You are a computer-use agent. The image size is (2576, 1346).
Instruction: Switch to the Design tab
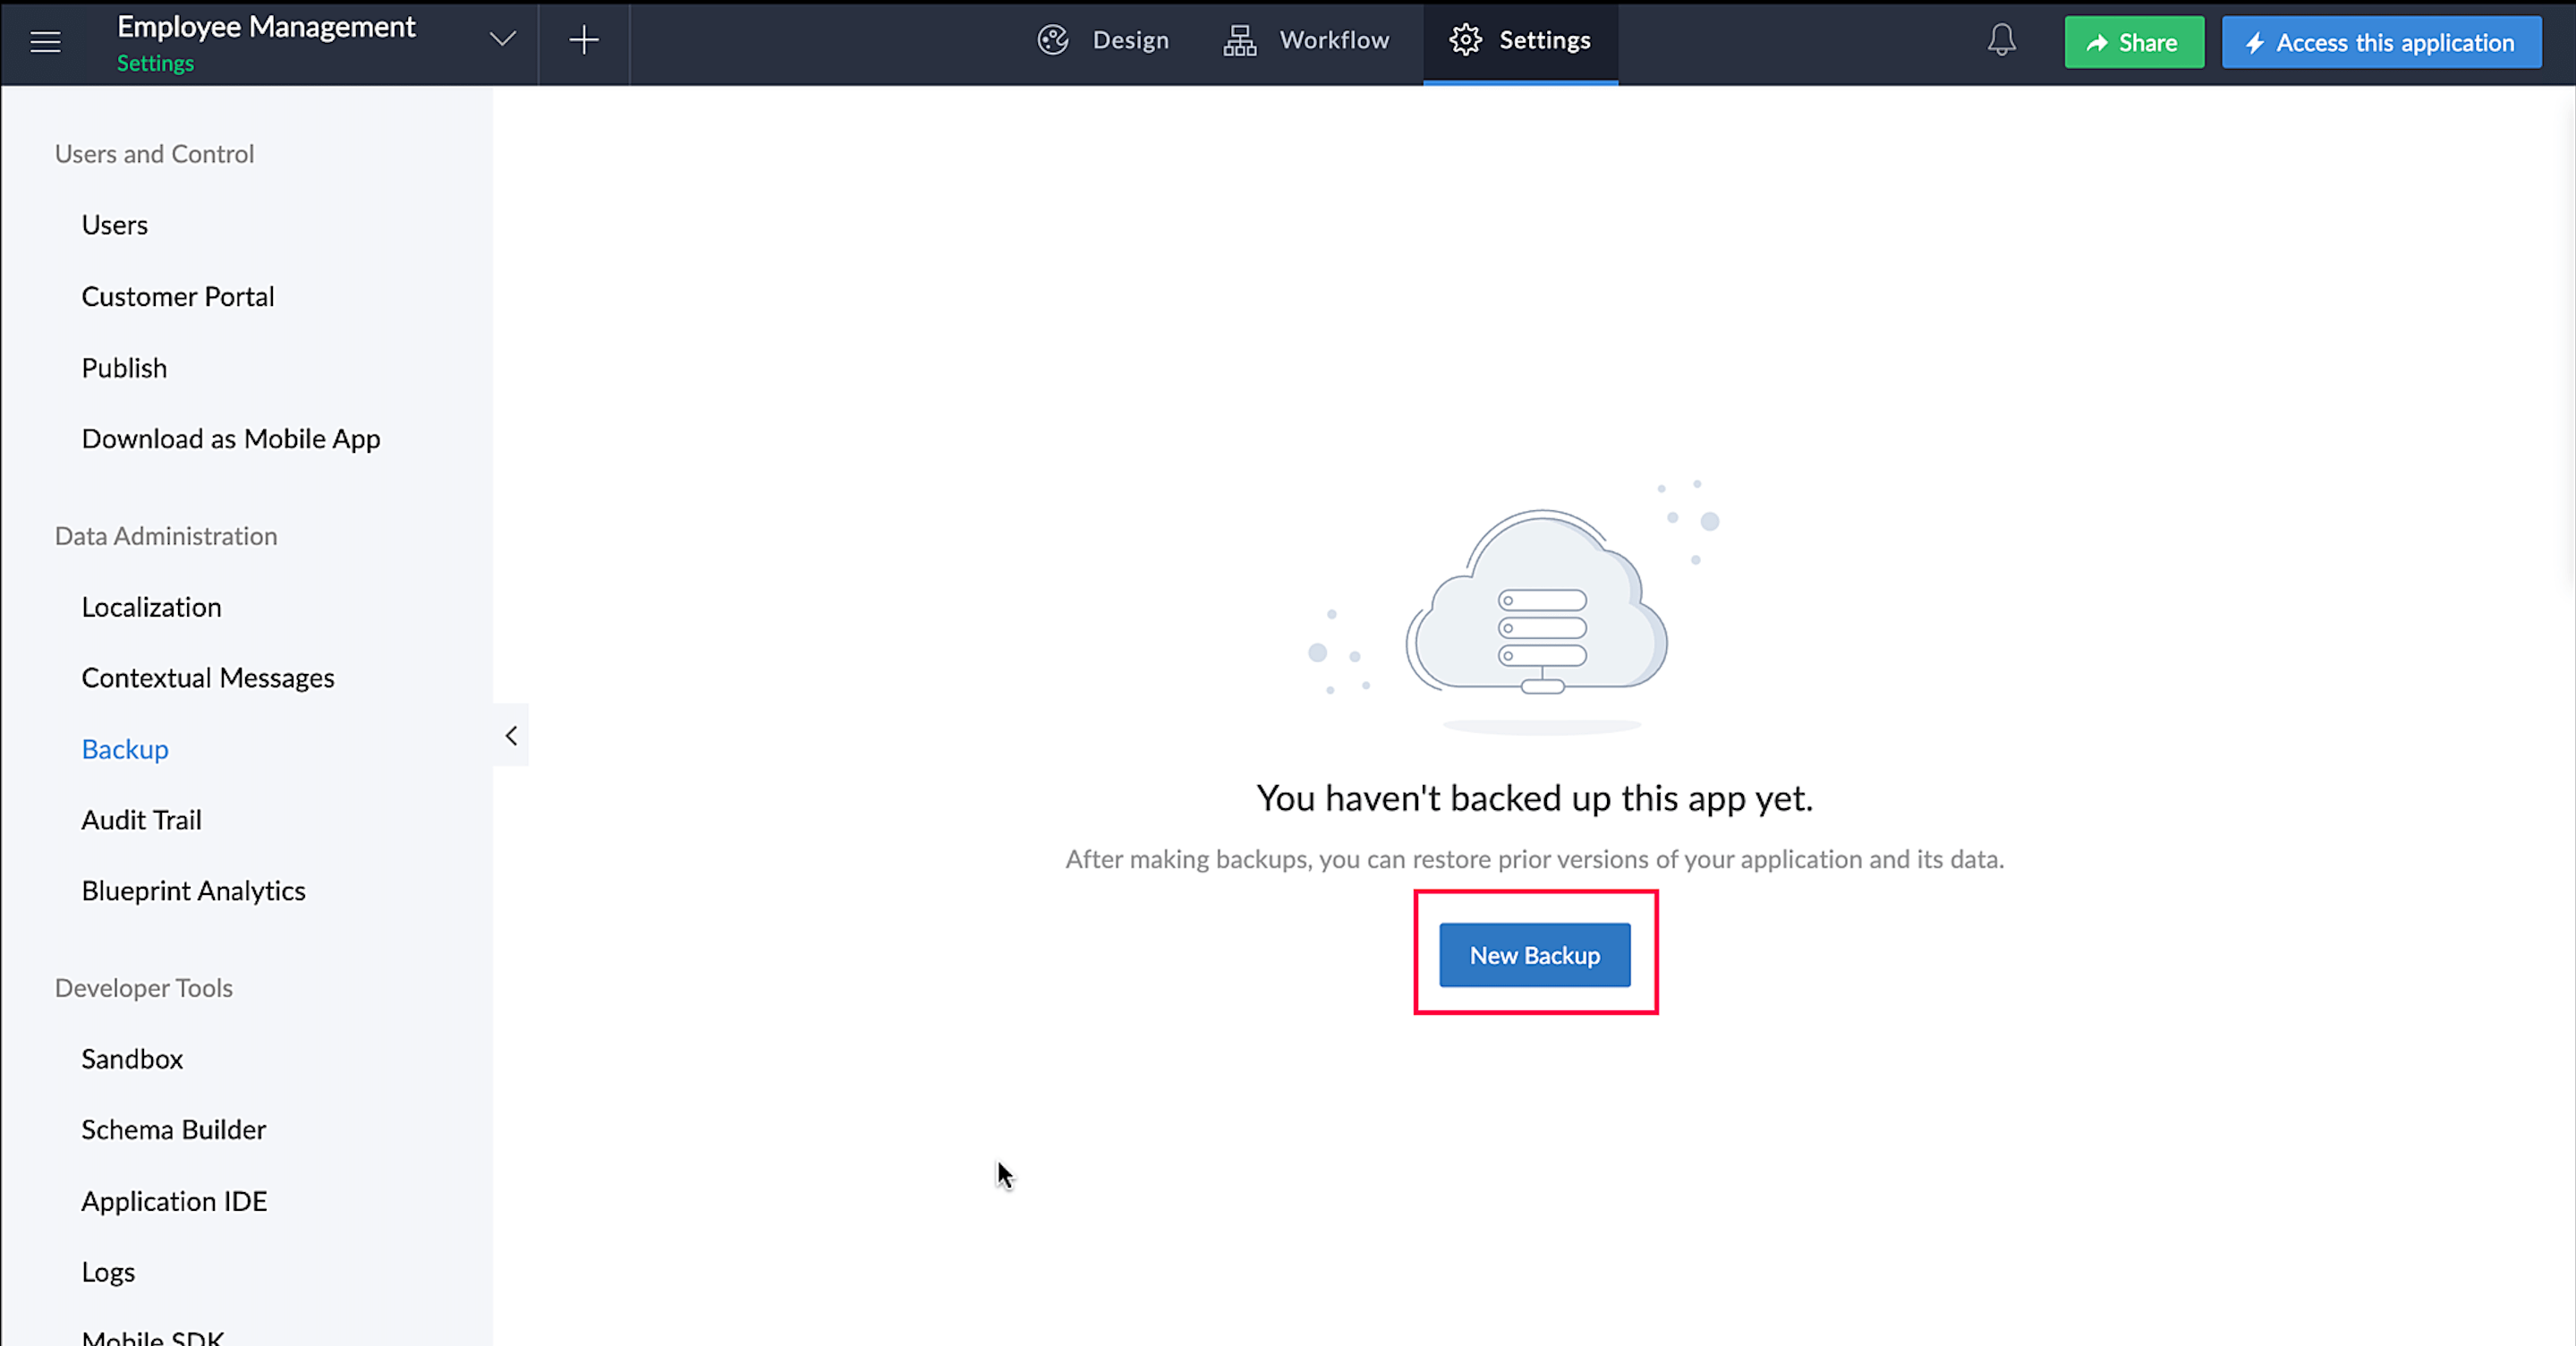coord(1130,41)
